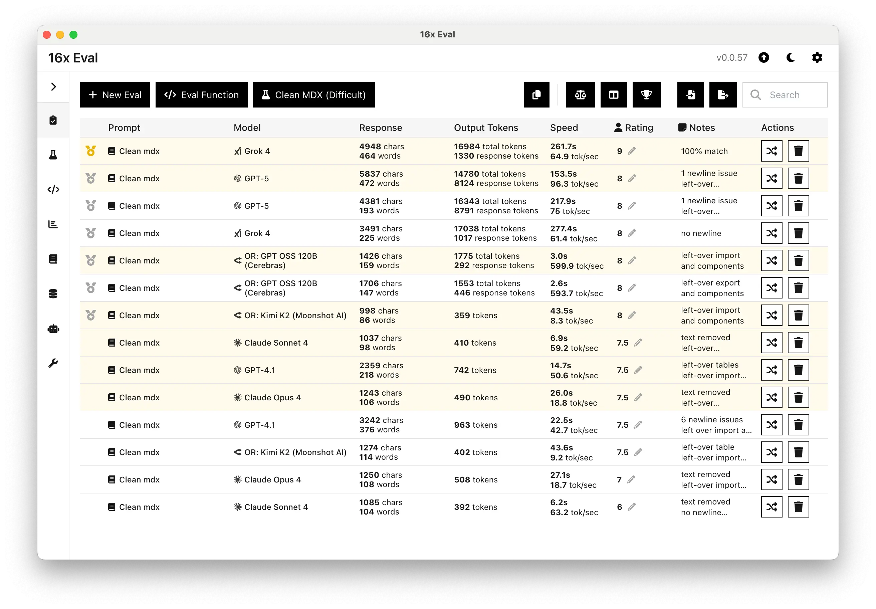This screenshot has height=609, width=876.
Task: Edit rating of Claude Sonnet 4 1037 chars row
Action: click(638, 343)
